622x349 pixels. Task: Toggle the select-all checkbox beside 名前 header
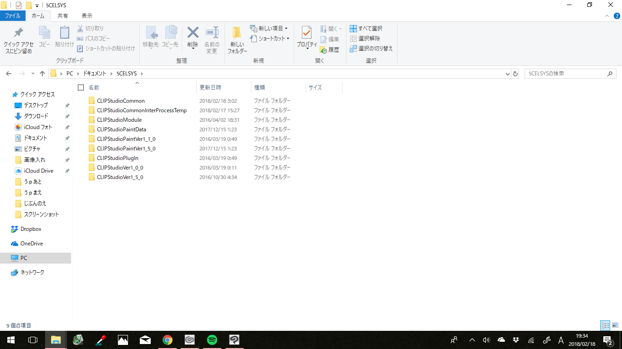(81, 87)
